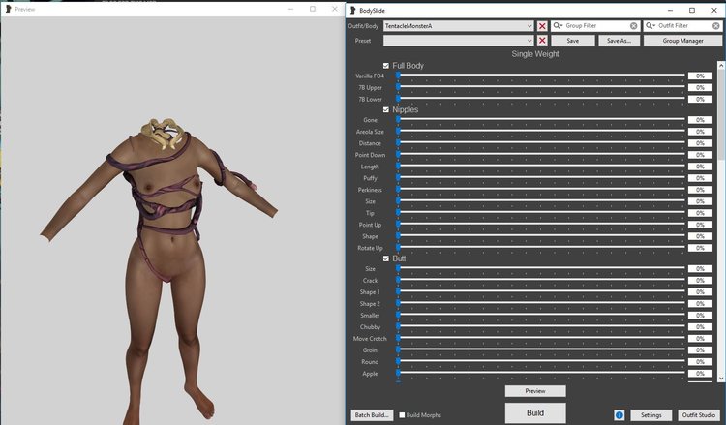Click the slider list scroll up arrow
The height and width of the screenshot is (425, 726).
coord(721,66)
